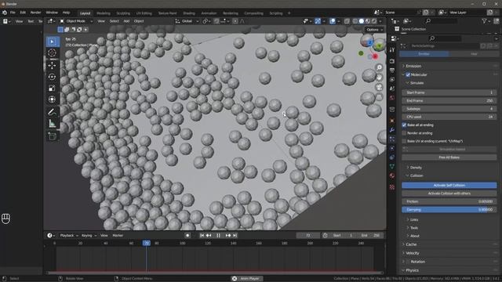
Task: Open the Particles properties tab
Action: coord(392,139)
